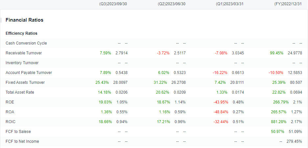The width and height of the screenshot is (308, 148).
Task: Click the FCF to Net Income label
Action: click(x=22, y=141)
